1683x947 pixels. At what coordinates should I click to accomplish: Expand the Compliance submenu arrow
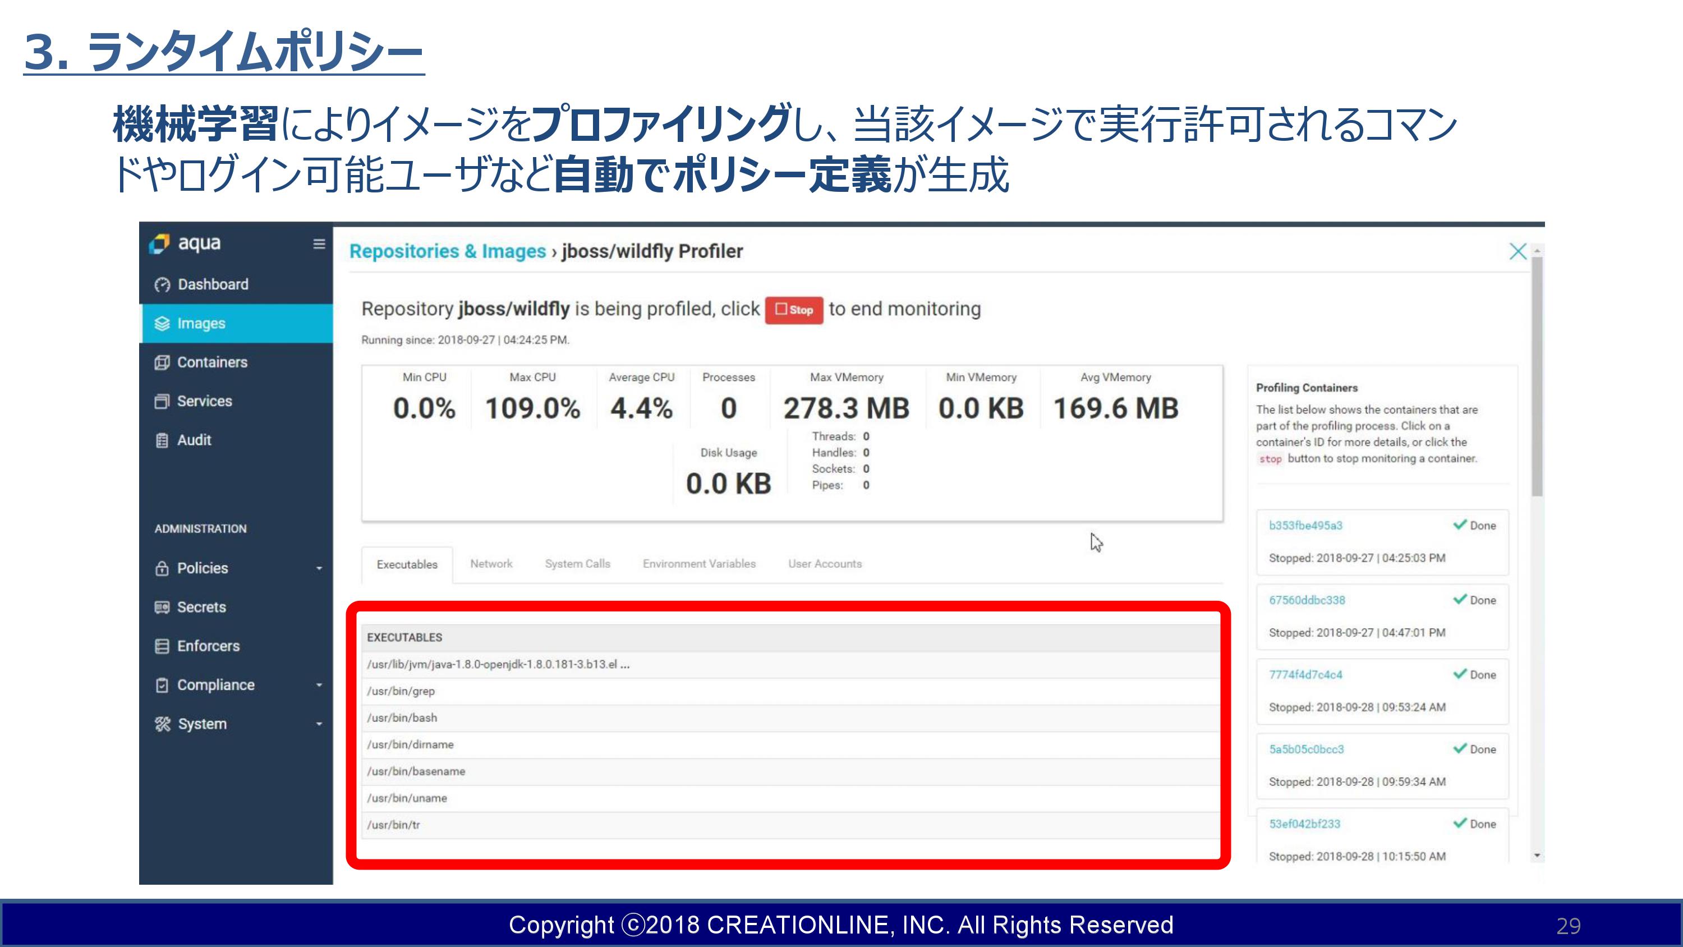[319, 686]
